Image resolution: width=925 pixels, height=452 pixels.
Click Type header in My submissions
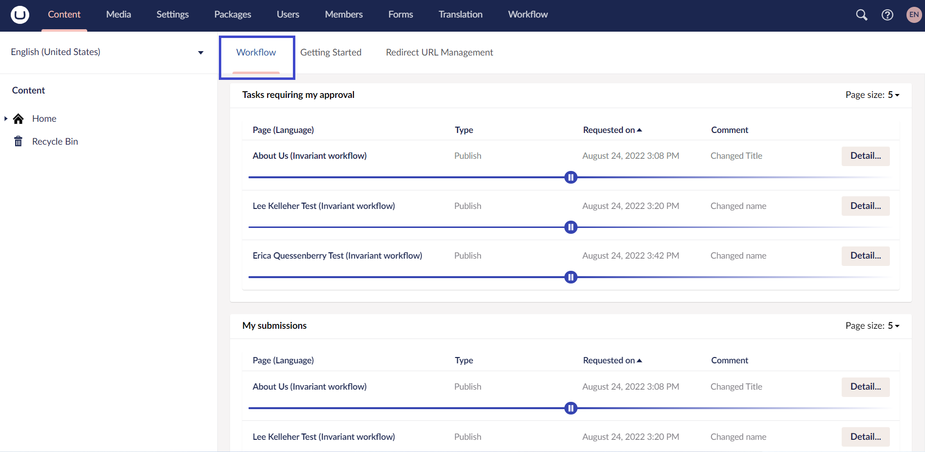pos(464,360)
